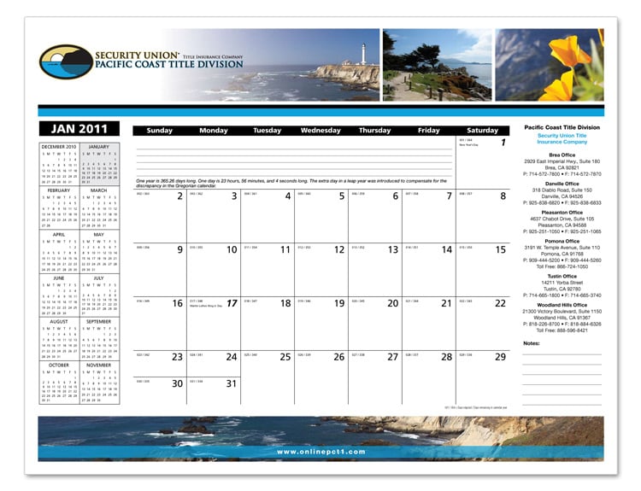Open the May mini calendar
Viewport: 641px width, 491px height.
(x=99, y=252)
